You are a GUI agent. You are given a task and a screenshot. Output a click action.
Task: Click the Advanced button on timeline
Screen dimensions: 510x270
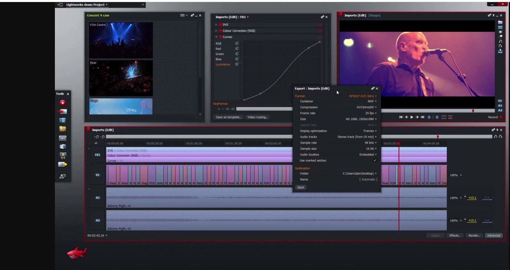pos(493,235)
